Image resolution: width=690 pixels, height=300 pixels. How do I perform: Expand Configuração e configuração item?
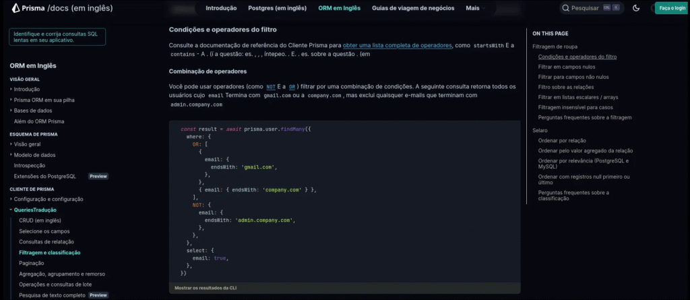[x=49, y=199]
